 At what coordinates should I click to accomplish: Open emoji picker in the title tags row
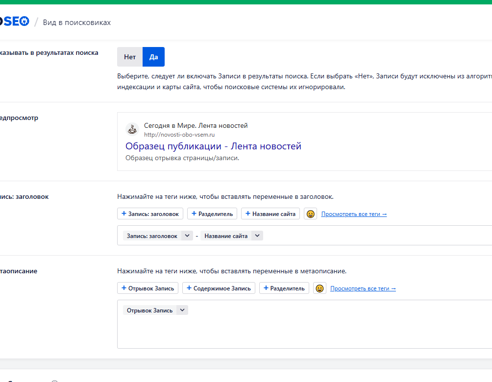310,214
